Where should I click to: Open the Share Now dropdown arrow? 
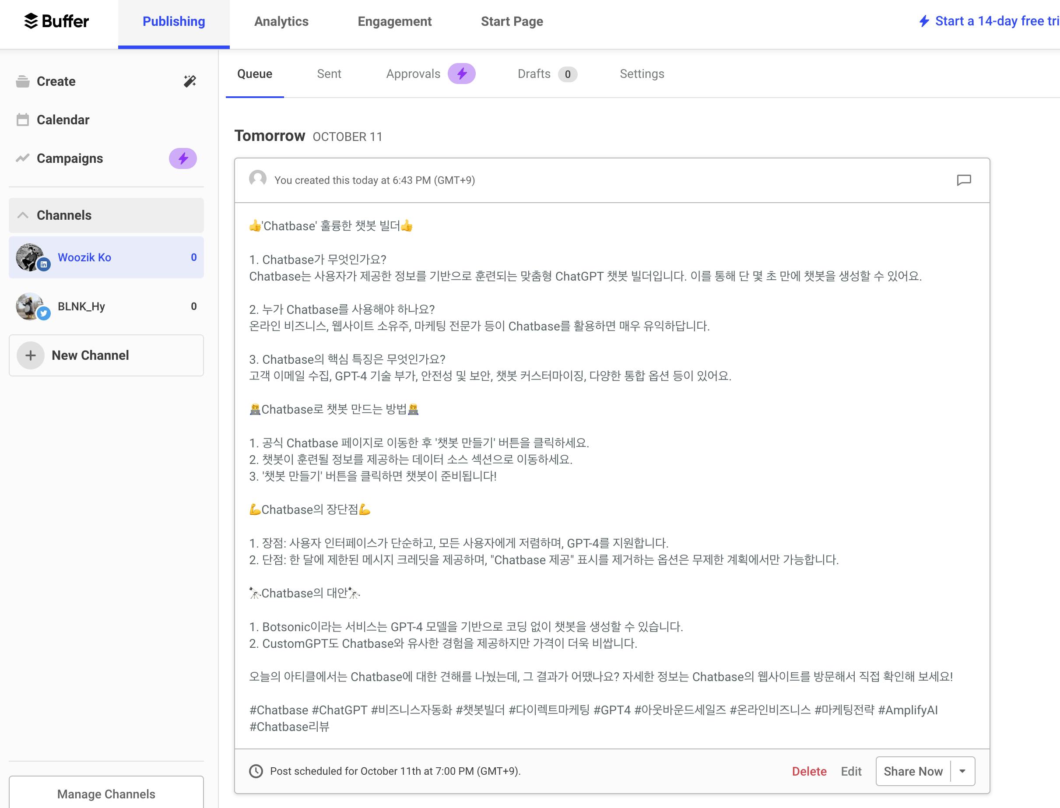click(962, 771)
